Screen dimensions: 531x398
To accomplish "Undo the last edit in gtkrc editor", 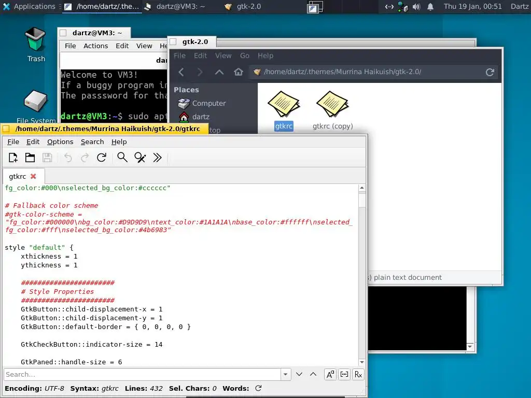I will [68, 158].
